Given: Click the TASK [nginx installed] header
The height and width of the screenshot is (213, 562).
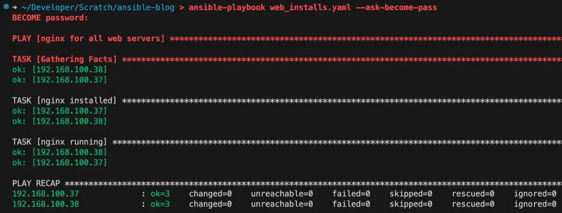Looking at the screenshot, I should click(64, 100).
